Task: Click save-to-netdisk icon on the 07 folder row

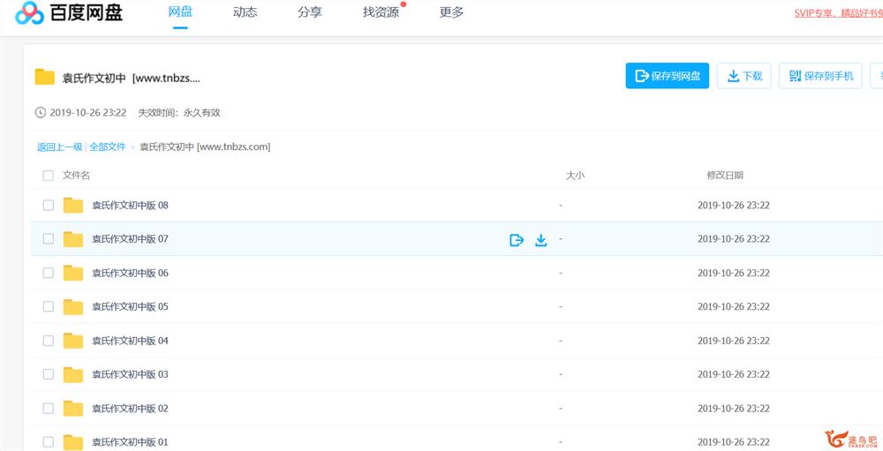Action: tap(517, 240)
